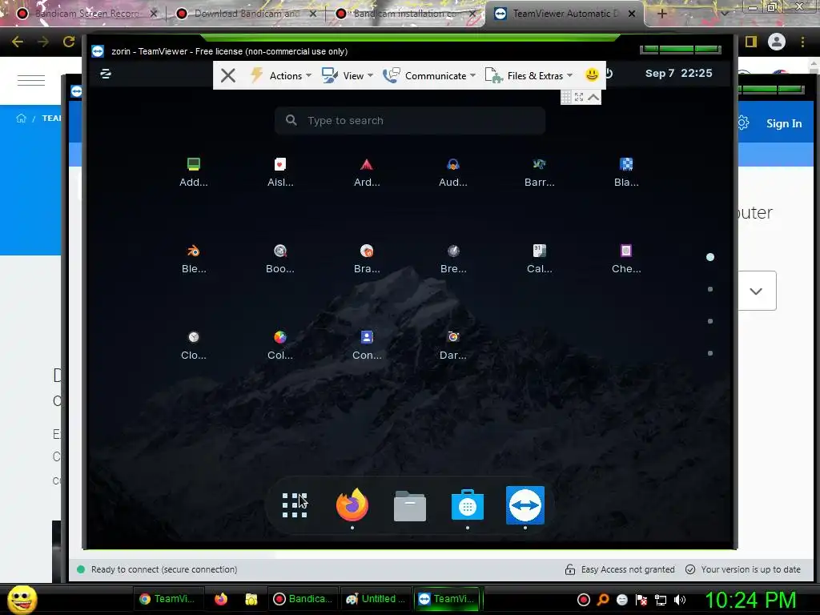
Task: Go back in browser history
Action: (x=18, y=42)
